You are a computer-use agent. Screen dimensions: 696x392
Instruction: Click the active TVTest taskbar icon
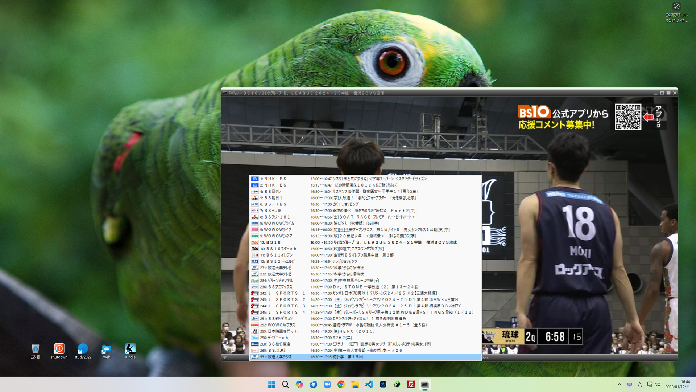(425, 384)
